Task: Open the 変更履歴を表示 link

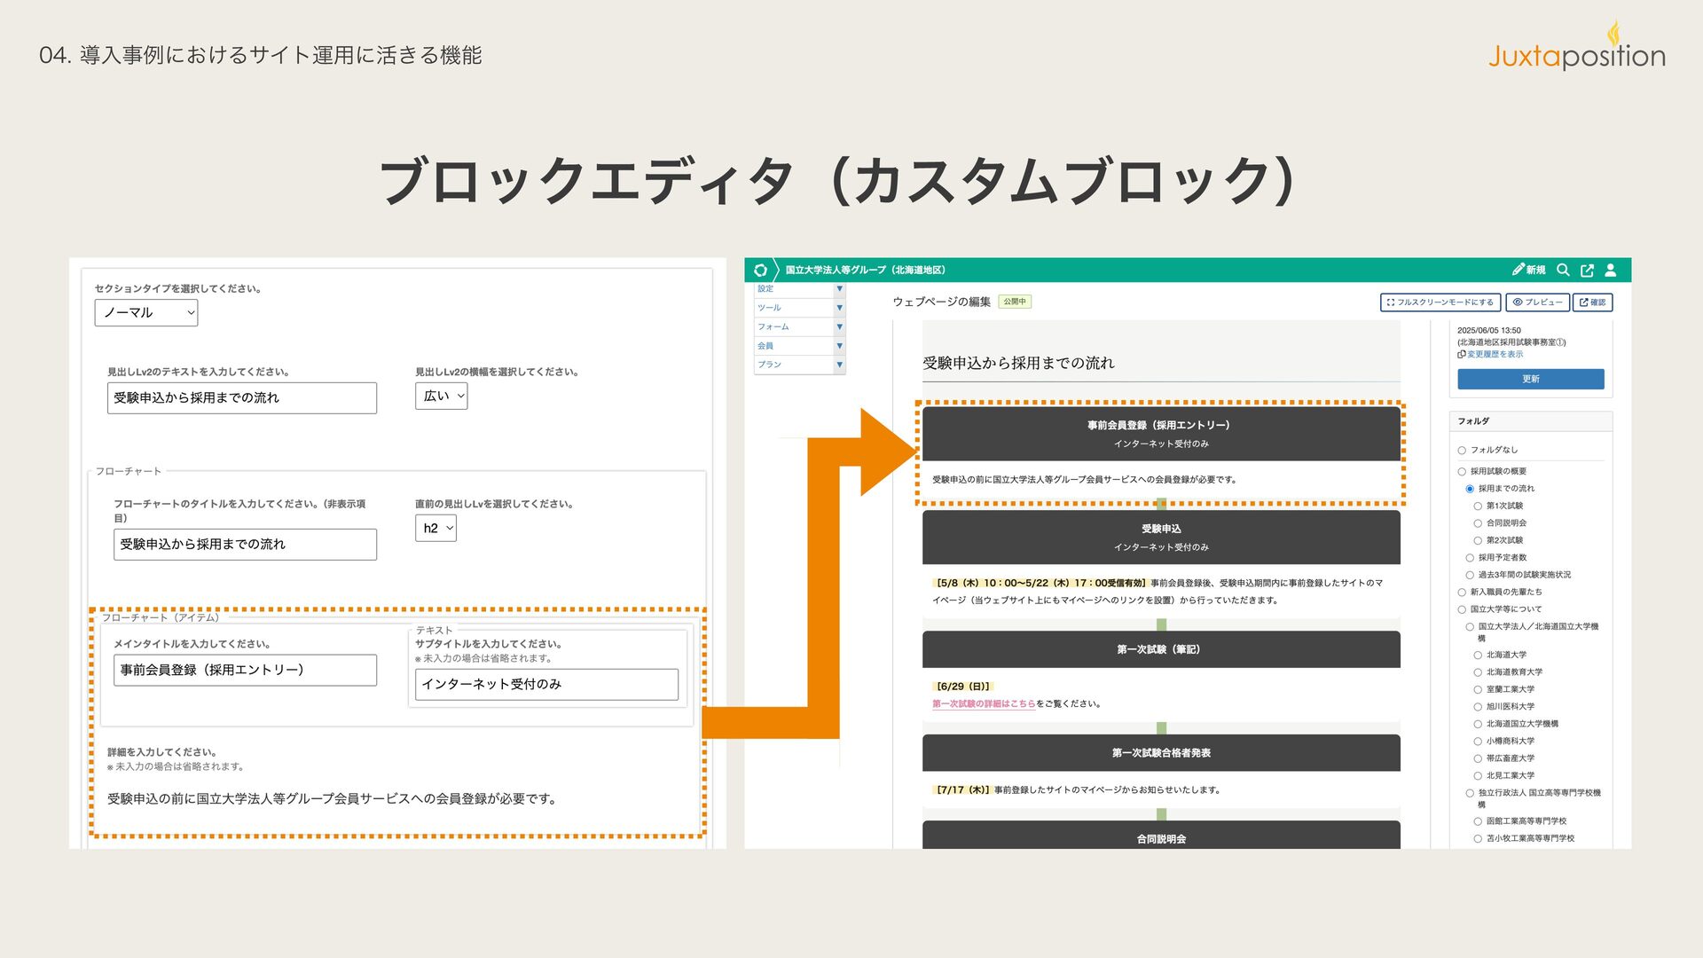Action: pyautogui.click(x=1495, y=354)
